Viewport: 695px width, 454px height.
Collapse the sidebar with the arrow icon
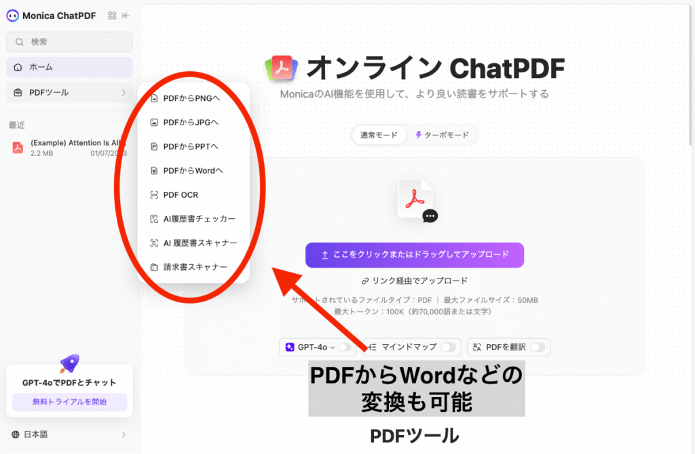pyautogui.click(x=126, y=16)
